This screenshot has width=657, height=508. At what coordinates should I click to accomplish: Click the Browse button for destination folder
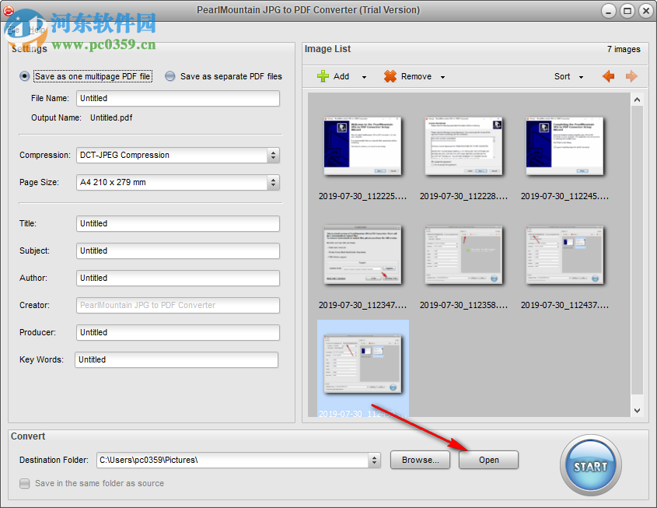pyautogui.click(x=420, y=460)
